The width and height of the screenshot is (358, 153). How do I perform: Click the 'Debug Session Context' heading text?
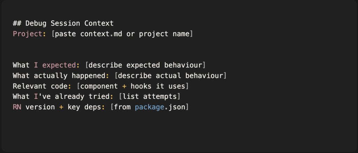tap(70, 24)
